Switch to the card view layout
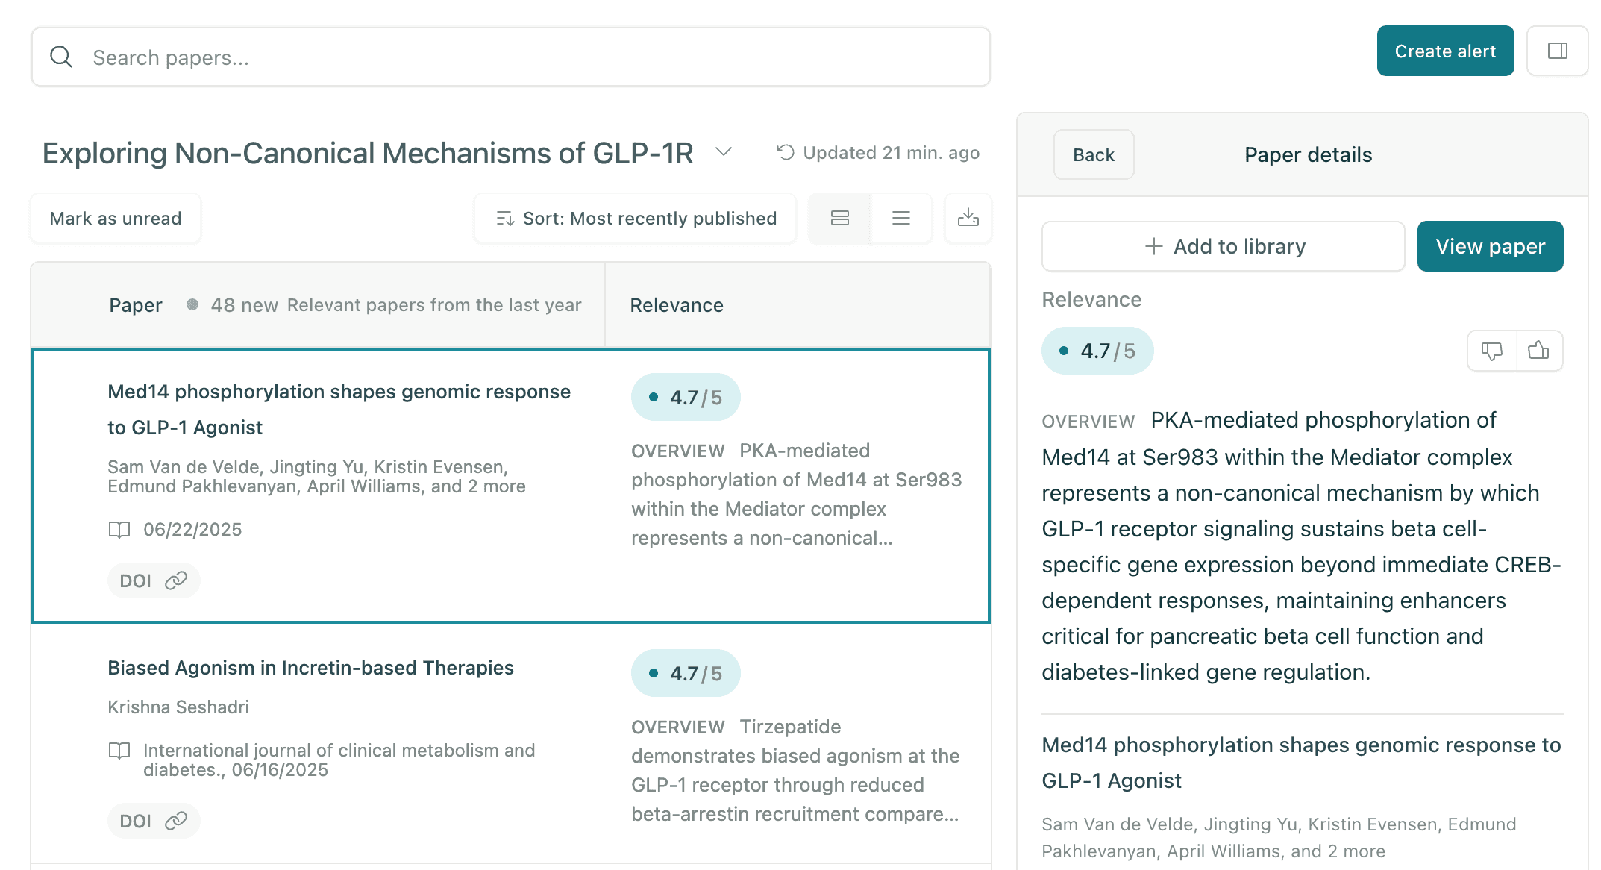The width and height of the screenshot is (1601, 870). tap(840, 218)
